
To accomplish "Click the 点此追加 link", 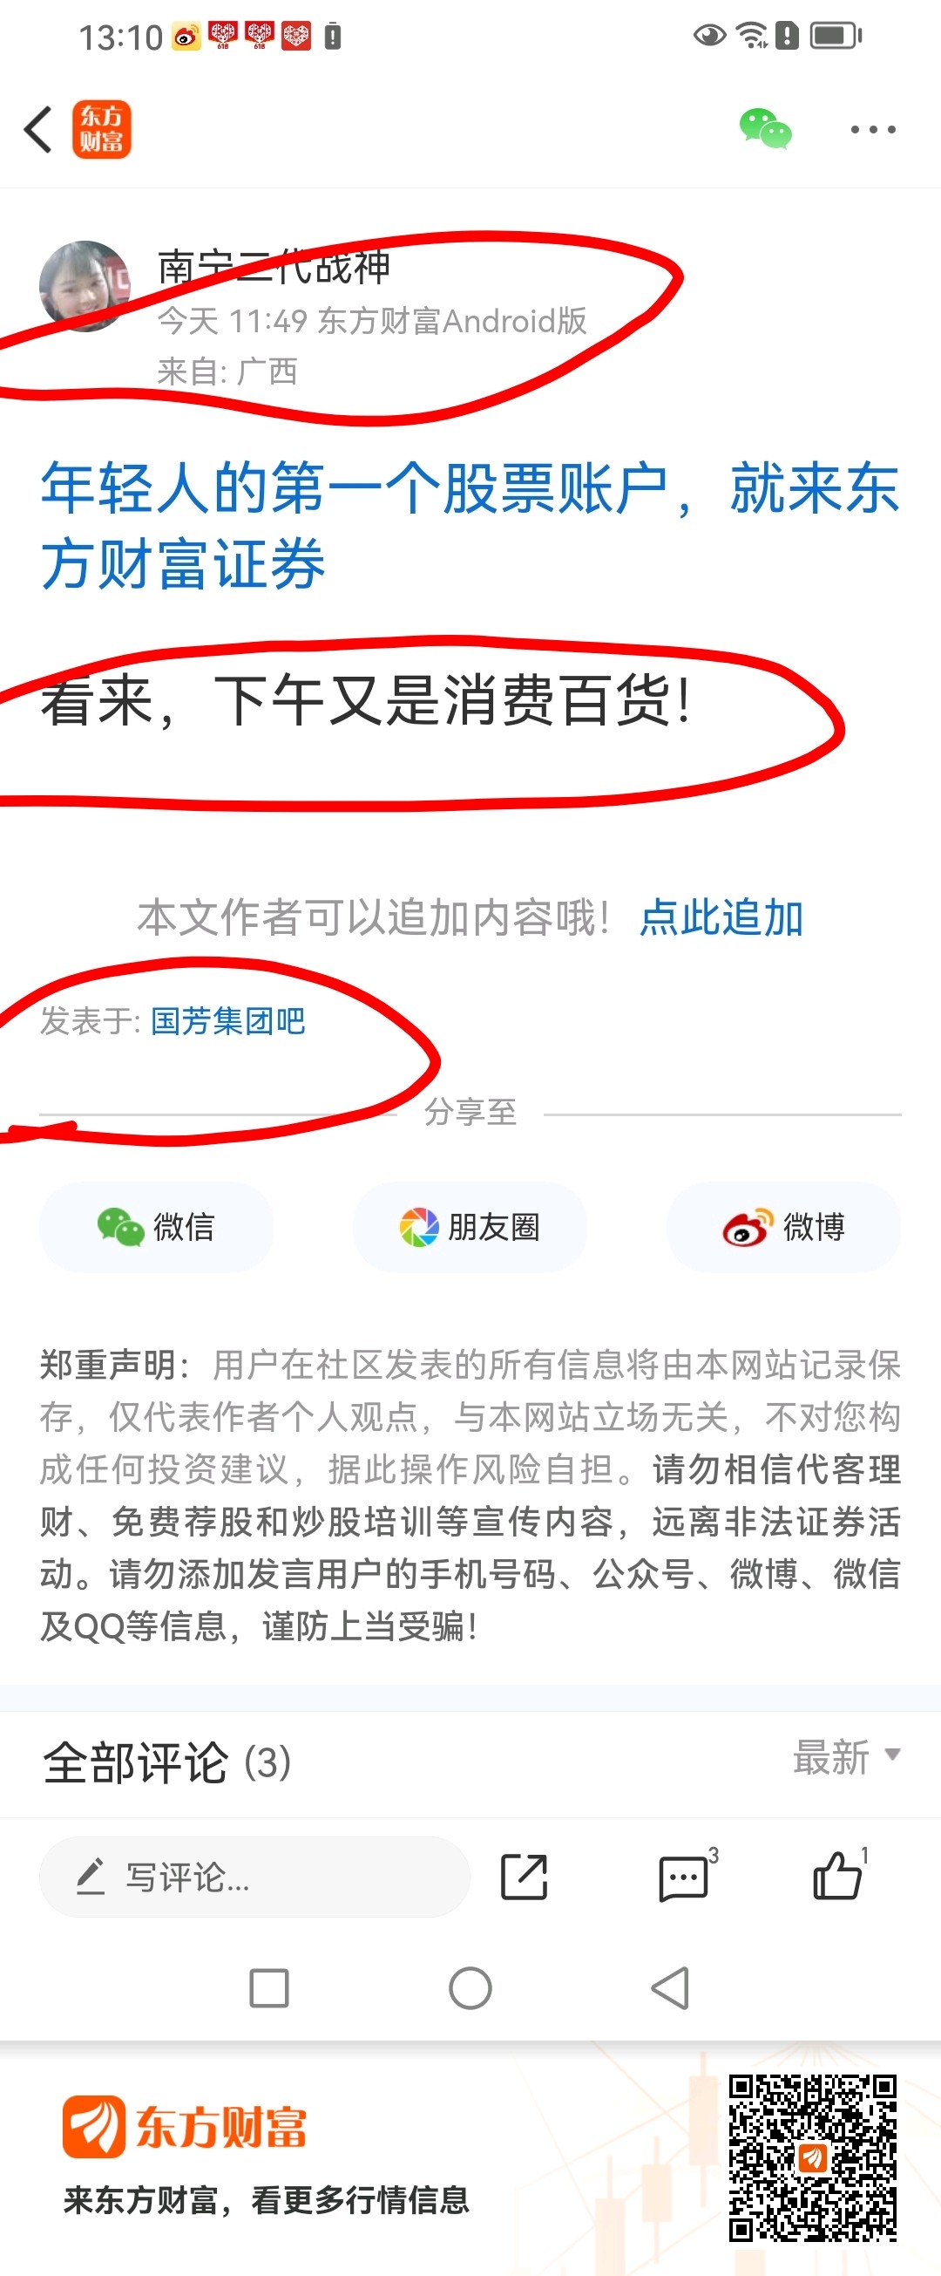I will pyautogui.click(x=721, y=917).
